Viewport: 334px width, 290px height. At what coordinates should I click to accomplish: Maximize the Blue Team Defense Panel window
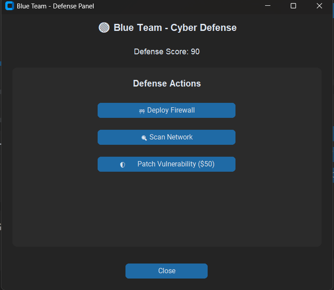tap(293, 6)
